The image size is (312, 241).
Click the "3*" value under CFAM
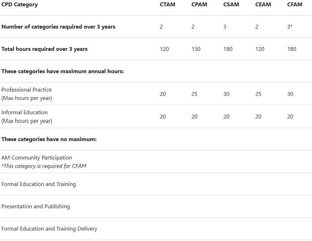point(290,27)
